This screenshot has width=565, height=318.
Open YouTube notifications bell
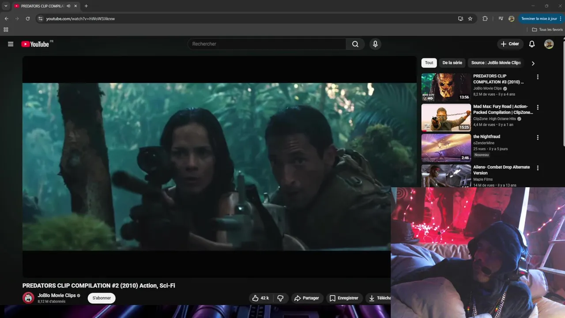click(x=532, y=44)
